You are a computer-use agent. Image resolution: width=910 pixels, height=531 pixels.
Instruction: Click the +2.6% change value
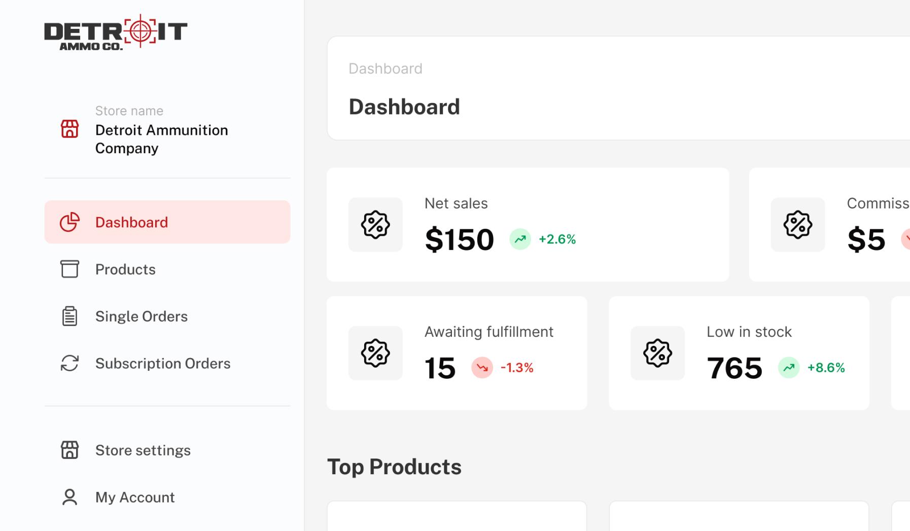pos(557,239)
